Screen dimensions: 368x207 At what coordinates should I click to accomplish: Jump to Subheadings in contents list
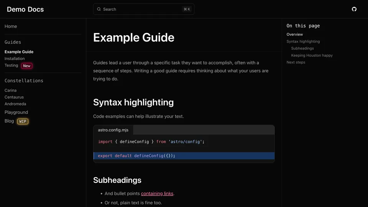302,48
